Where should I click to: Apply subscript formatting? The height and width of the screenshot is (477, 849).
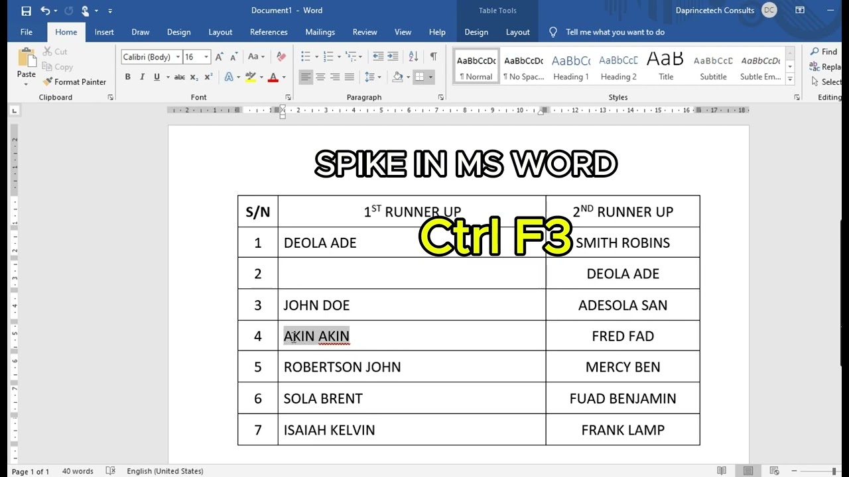(x=194, y=78)
